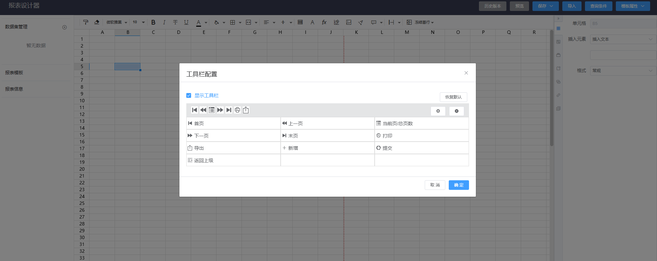Select the 打印 toolbar option

point(422,135)
